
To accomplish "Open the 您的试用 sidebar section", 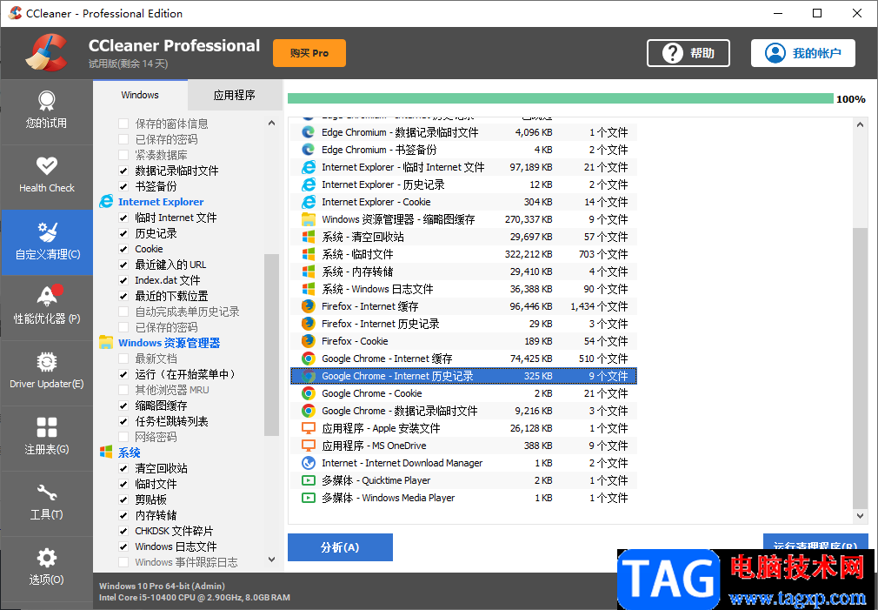I will click(x=46, y=112).
